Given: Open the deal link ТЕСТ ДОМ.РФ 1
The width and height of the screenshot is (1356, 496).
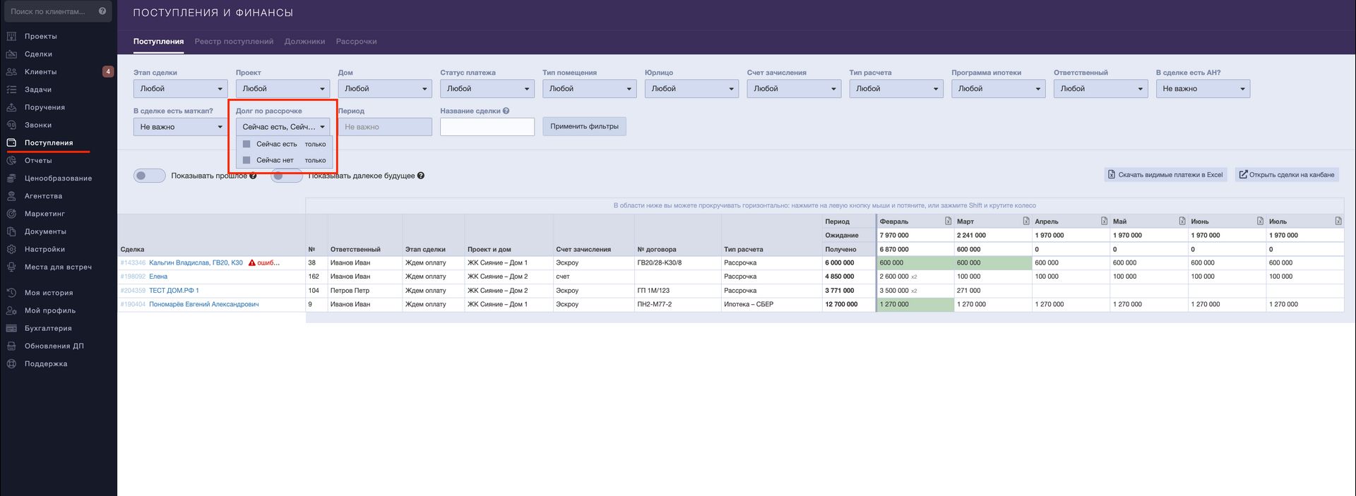Looking at the screenshot, I should (x=174, y=290).
